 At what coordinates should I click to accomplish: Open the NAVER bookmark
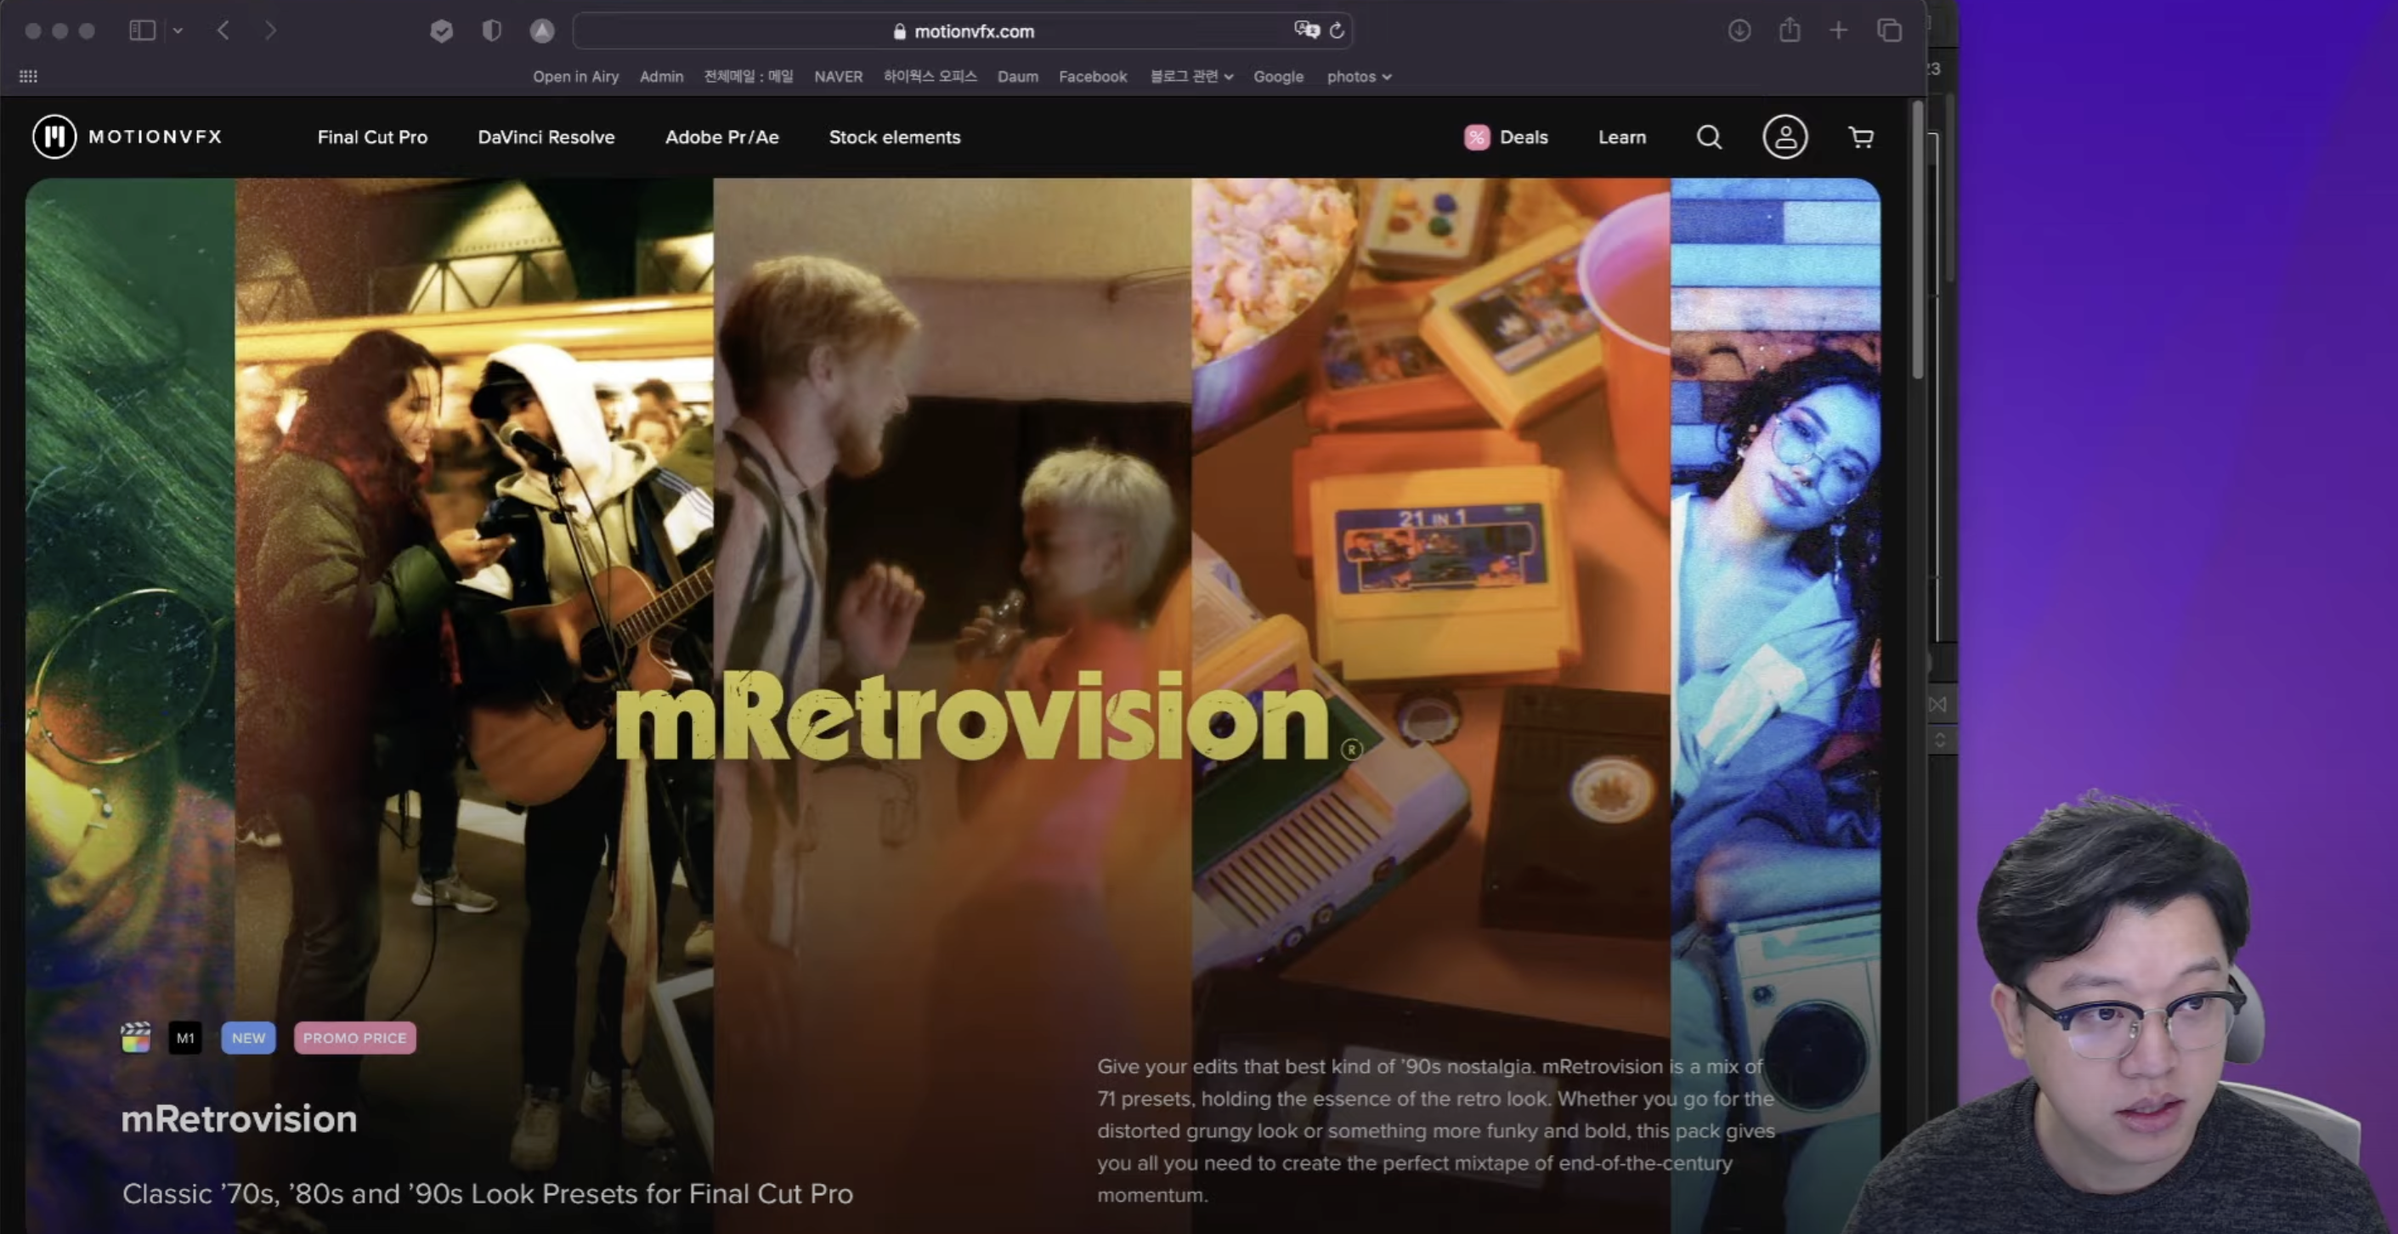click(838, 76)
